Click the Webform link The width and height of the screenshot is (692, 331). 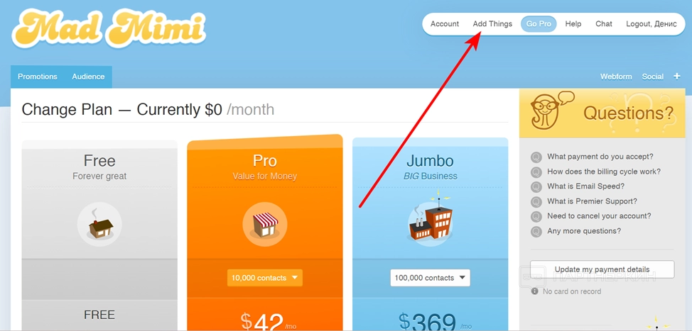(x=616, y=77)
